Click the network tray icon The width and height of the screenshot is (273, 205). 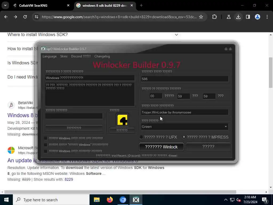(232, 200)
